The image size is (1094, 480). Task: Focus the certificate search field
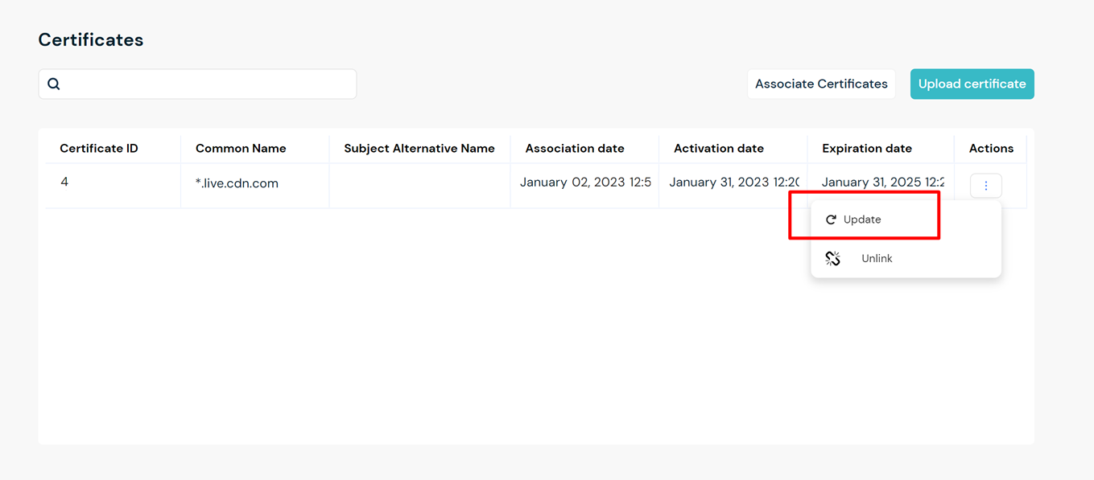coord(197,84)
